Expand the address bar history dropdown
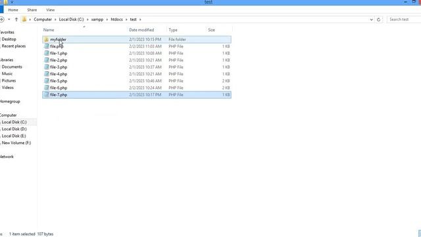This screenshot has height=237, width=421. click(371, 20)
